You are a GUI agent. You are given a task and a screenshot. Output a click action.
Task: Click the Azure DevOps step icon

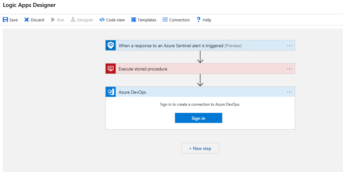[x=111, y=92]
